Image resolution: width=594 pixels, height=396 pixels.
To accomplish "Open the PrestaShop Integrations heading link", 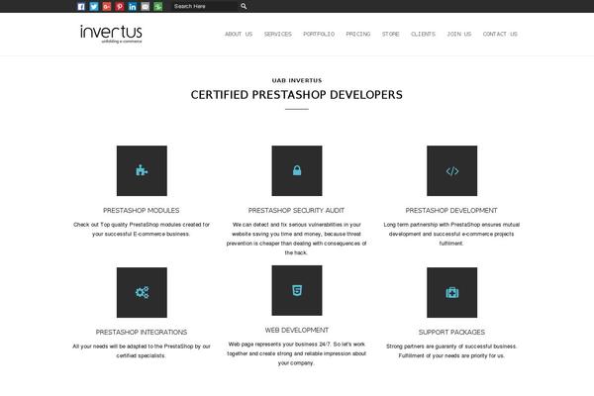I will tap(142, 332).
